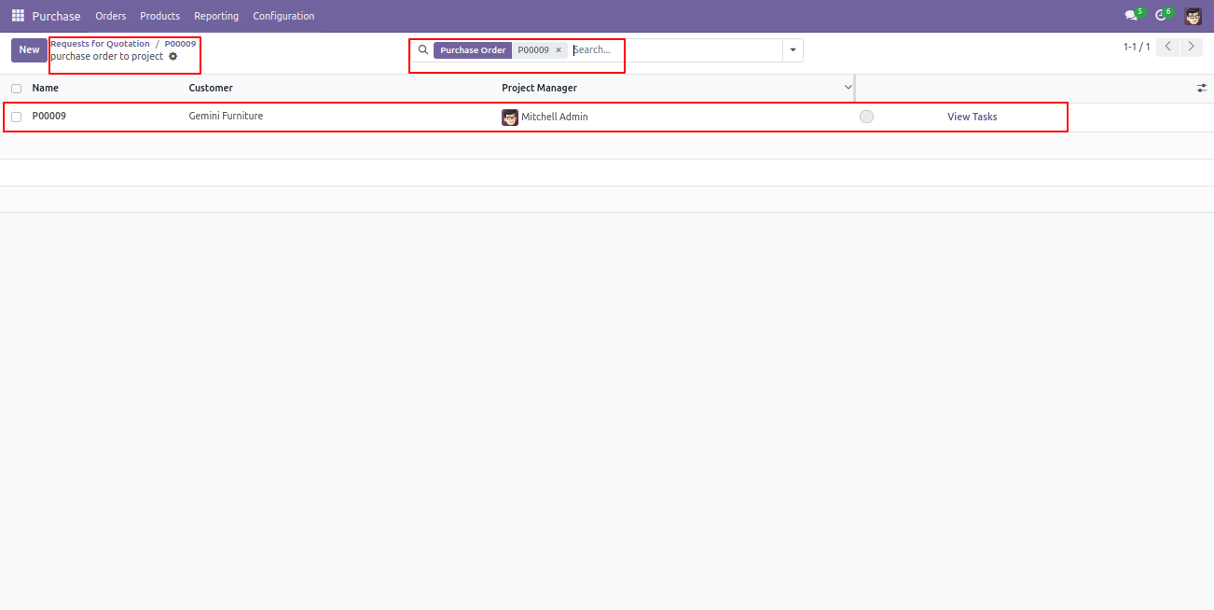Tick the checkbox for row P00009
Image resolution: width=1214 pixels, height=610 pixels.
(16, 118)
